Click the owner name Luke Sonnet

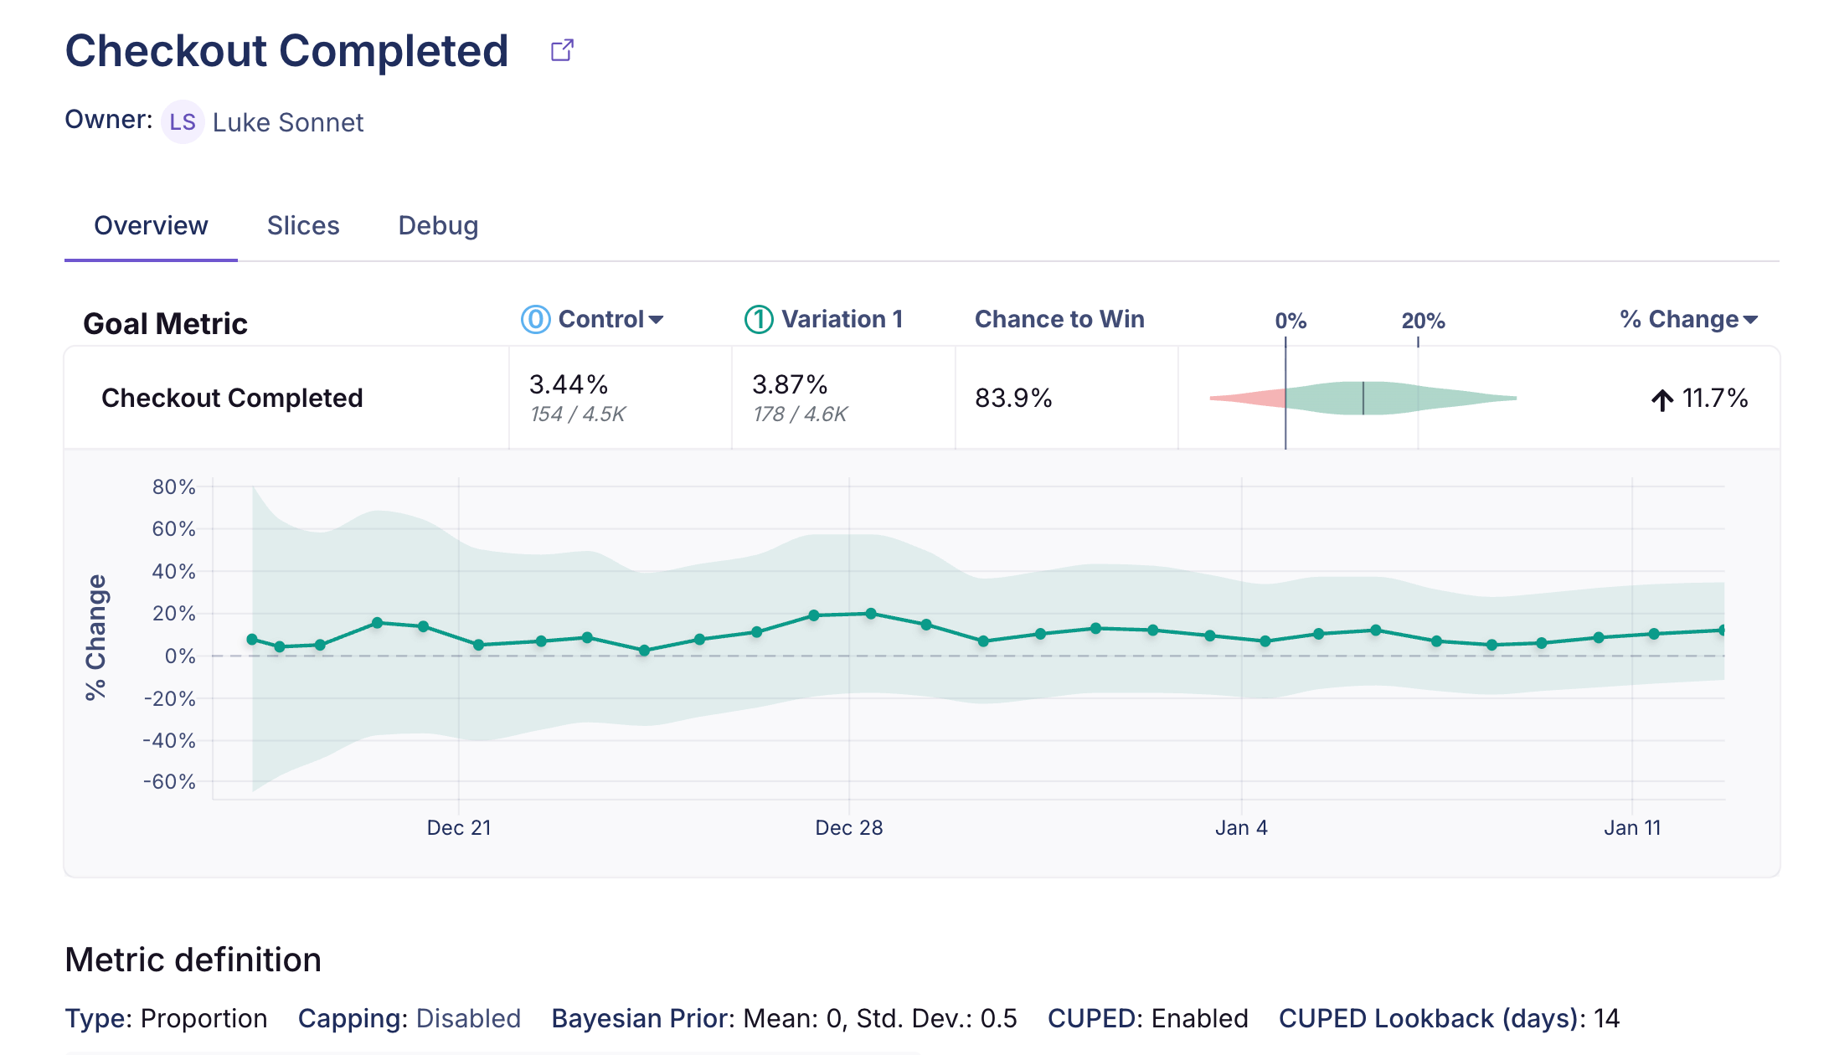point(287,123)
